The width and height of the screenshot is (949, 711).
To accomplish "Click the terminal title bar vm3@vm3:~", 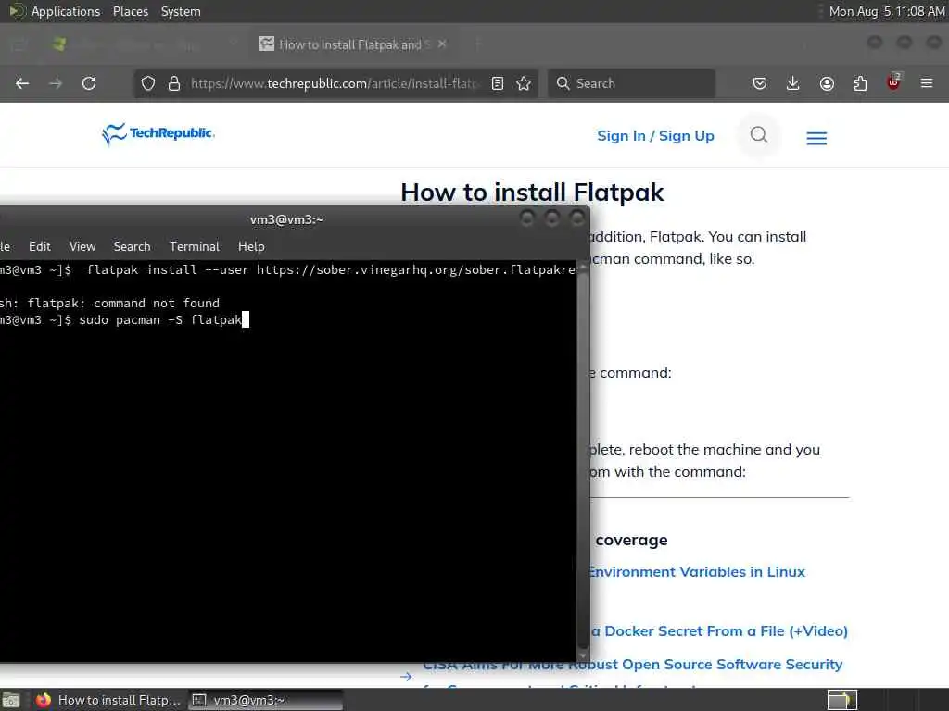I will 287,219.
